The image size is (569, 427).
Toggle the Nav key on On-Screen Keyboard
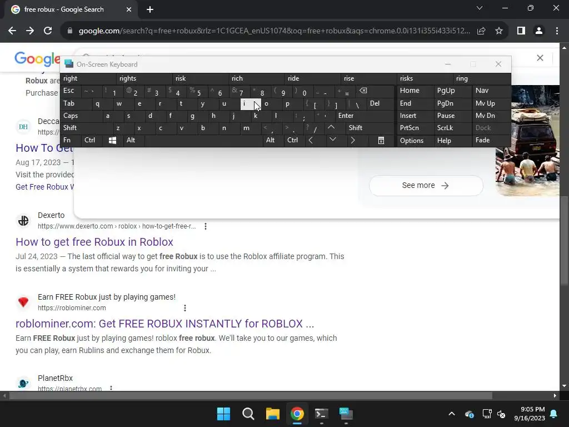pos(491,91)
